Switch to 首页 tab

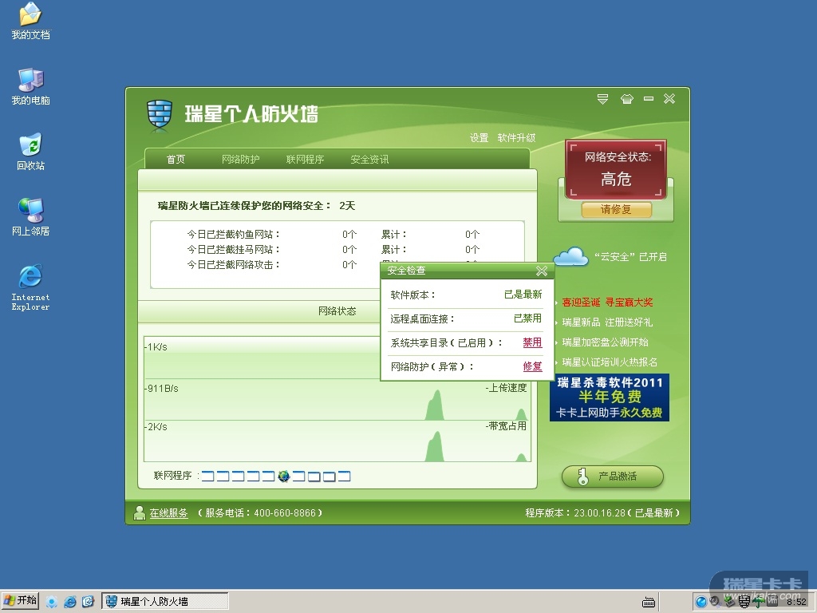176,159
